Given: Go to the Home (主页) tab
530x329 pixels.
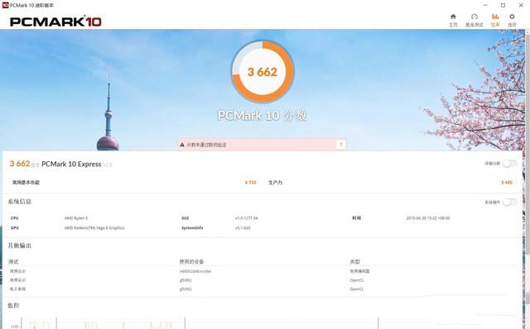Looking at the screenshot, I should (453, 20).
